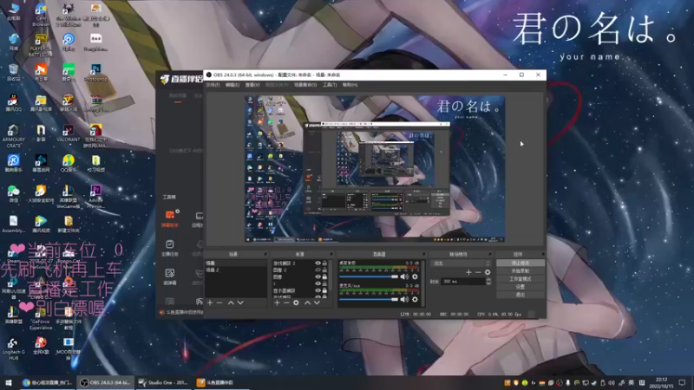Image resolution: width=694 pixels, height=390 pixels.
Task: Click OBS preview canvas
Action: click(x=375, y=169)
